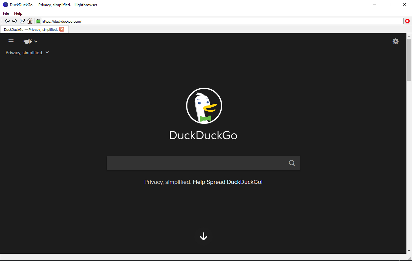Navigate back using the back arrow
Screen dimensions: 412x261
[x=7, y=21]
